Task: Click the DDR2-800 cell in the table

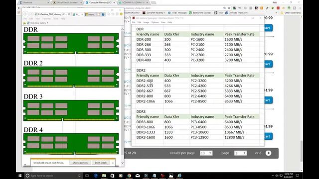Action: [145, 96]
